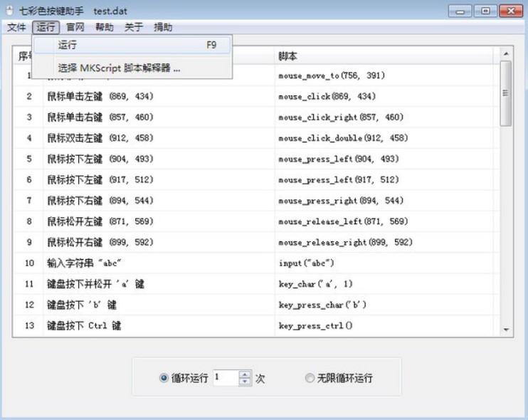Click scrollbar up arrow in script list
The width and height of the screenshot is (528, 420).
(x=506, y=54)
